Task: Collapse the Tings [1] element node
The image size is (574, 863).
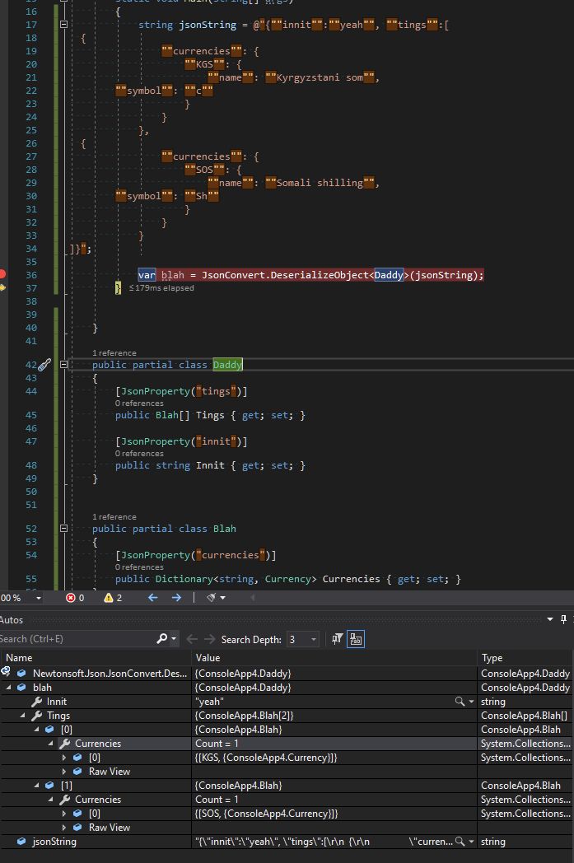Action: point(37,786)
